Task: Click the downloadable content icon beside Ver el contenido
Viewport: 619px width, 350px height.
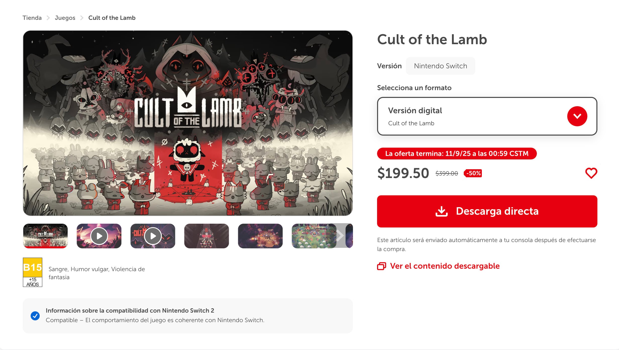Action: pos(381,266)
